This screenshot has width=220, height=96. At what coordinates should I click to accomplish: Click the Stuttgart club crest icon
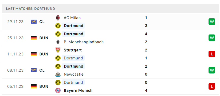click(x=58, y=50)
